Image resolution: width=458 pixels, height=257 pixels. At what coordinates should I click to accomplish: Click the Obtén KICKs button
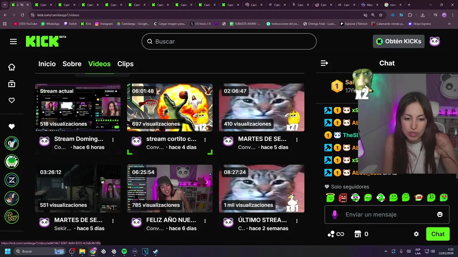[399, 41]
